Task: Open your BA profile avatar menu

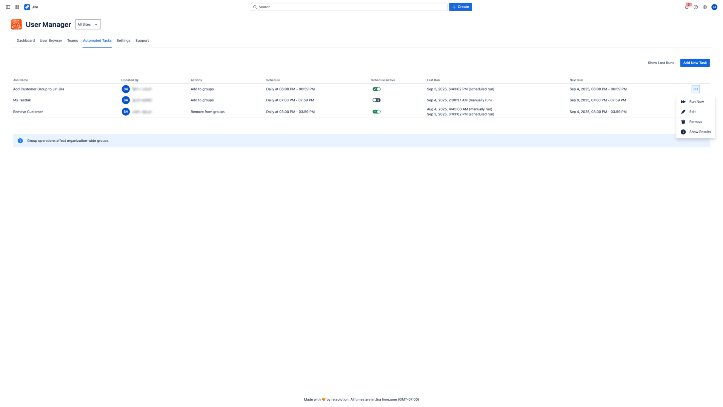Action: 714,7
